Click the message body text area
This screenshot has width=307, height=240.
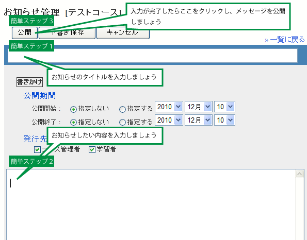[151, 204]
